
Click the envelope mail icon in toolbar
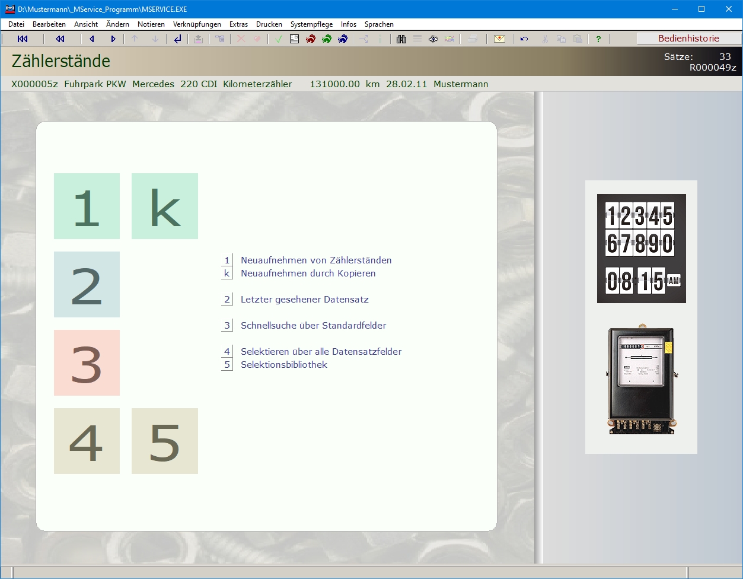click(500, 39)
